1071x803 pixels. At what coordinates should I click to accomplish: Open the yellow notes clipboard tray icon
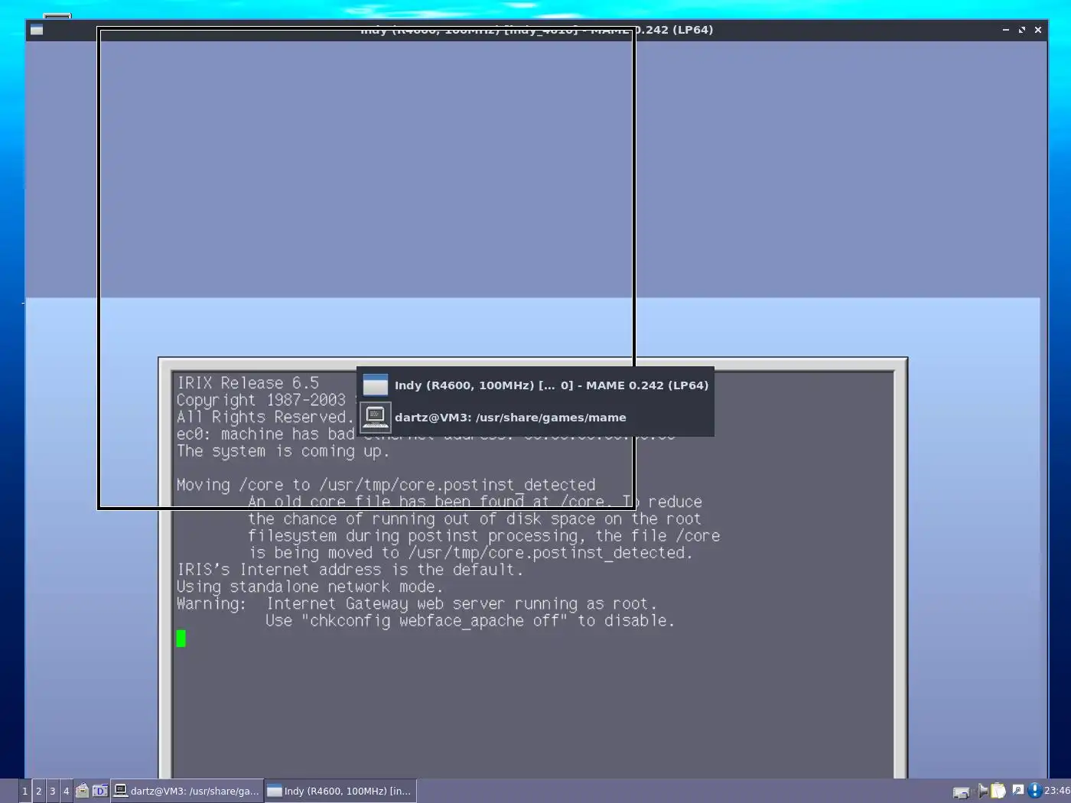point(998,791)
